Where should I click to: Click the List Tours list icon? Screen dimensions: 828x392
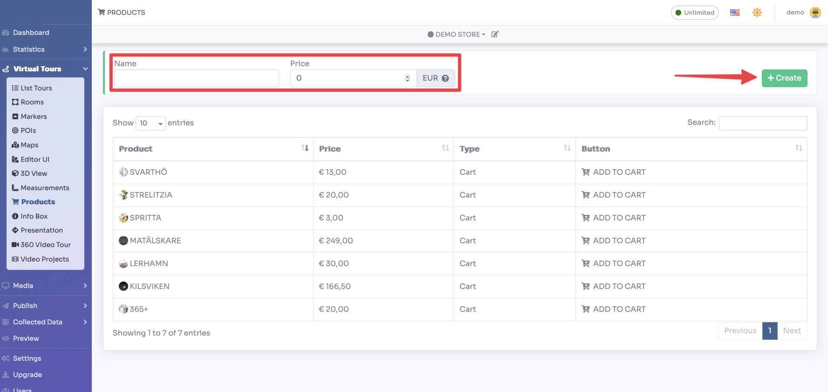pos(15,88)
